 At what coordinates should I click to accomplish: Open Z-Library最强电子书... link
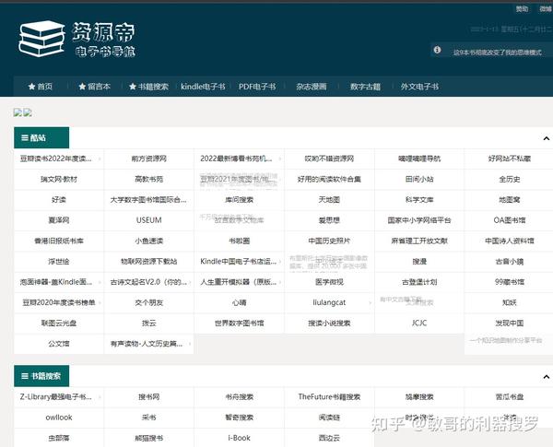tap(55, 397)
